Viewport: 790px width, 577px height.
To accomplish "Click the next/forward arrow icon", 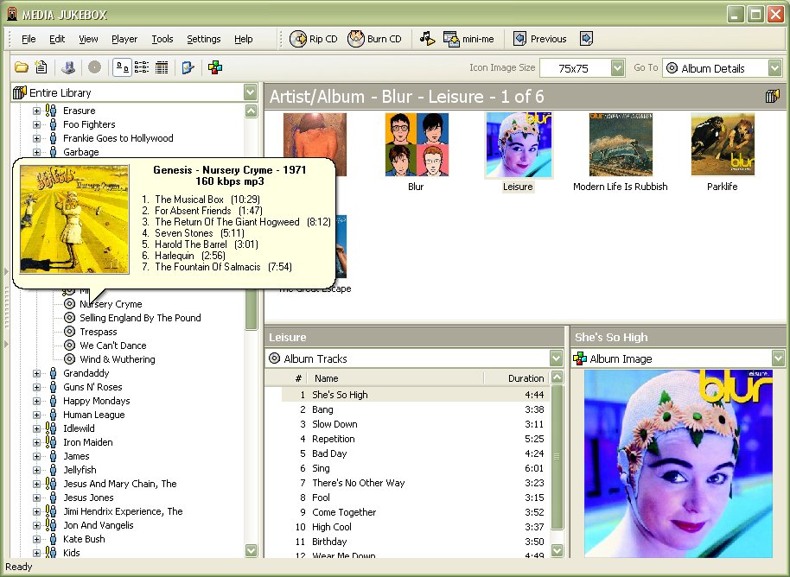I will (587, 39).
